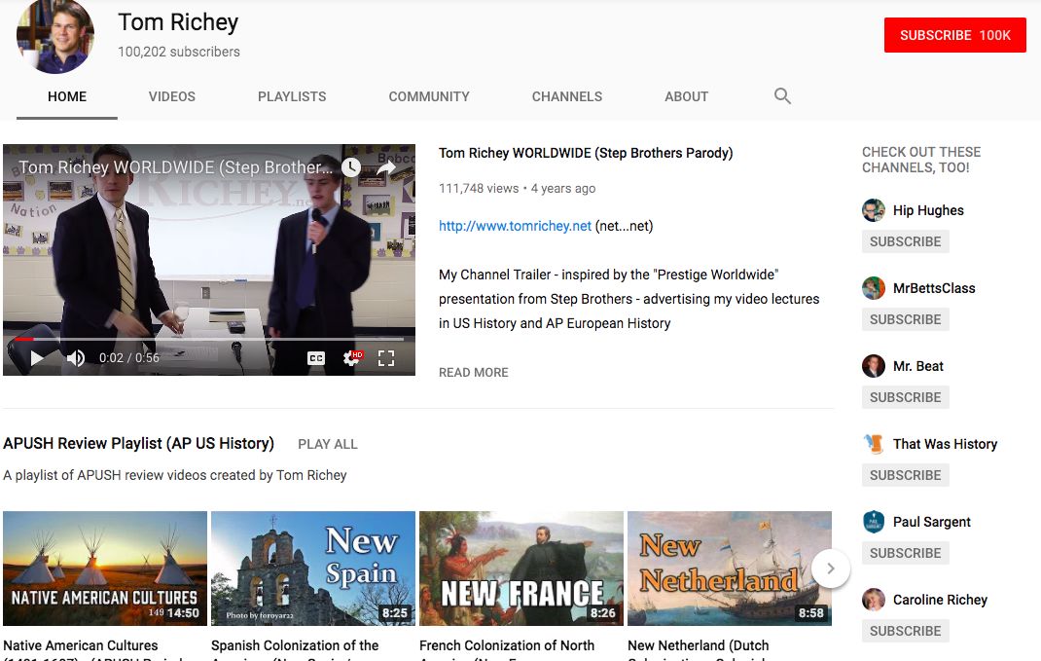Viewport: 1041px width, 661px height.
Task: Click the Mr. Beat channel name
Action: coord(918,366)
